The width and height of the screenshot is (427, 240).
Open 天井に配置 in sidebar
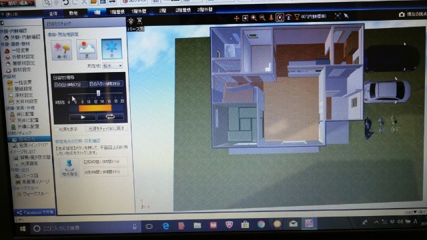[25, 120]
